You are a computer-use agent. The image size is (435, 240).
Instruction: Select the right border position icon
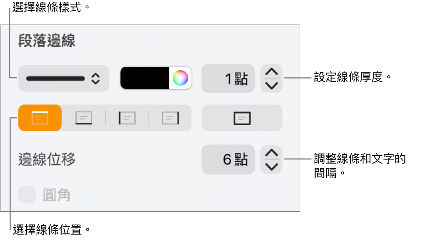click(170, 118)
